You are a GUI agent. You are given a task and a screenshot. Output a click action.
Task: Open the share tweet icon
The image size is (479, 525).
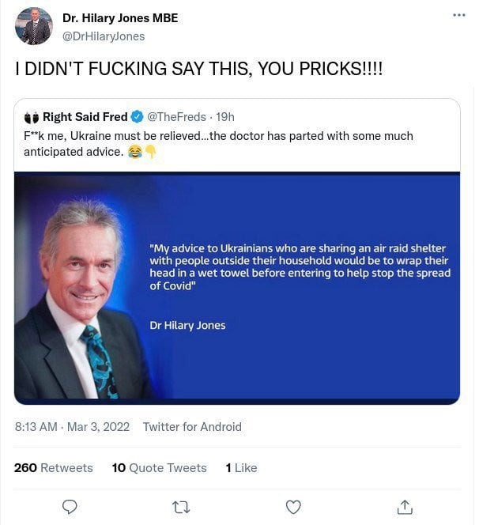click(x=405, y=506)
